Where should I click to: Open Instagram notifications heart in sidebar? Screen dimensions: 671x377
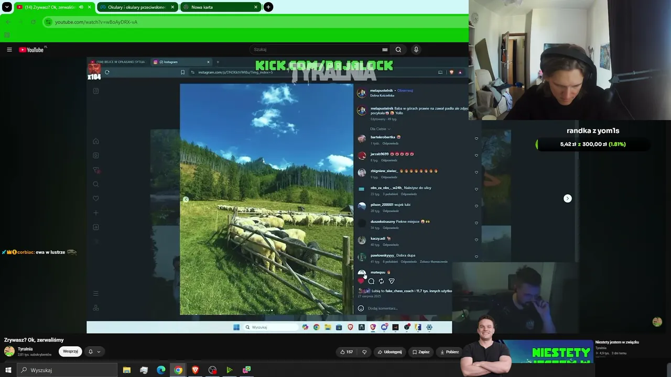(96, 198)
